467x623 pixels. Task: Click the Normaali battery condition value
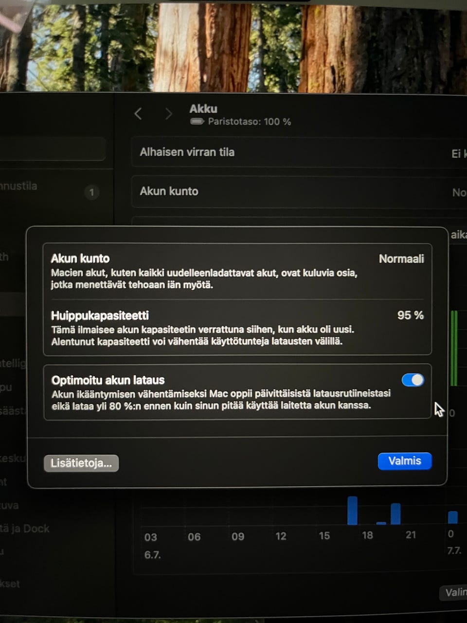tap(401, 258)
